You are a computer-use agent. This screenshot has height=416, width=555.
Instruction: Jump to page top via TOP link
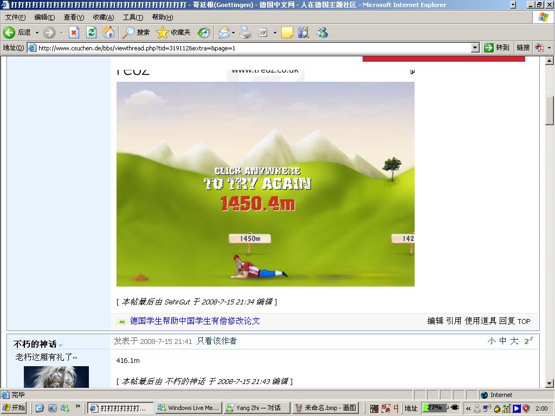pyautogui.click(x=524, y=321)
